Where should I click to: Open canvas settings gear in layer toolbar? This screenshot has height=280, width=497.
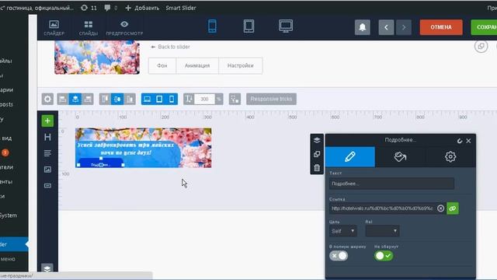coord(47,99)
